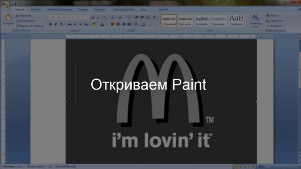Click the Align Right icon

pyautogui.click(x=124, y=24)
